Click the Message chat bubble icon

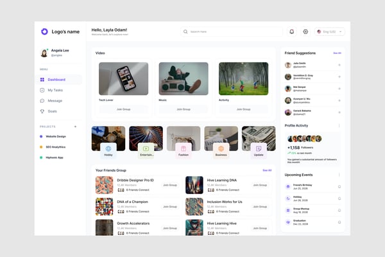(42, 101)
